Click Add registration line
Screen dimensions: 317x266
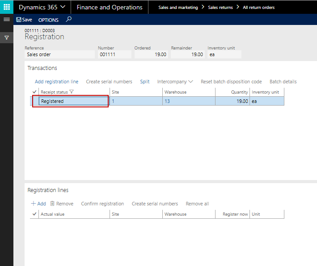click(57, 82)
